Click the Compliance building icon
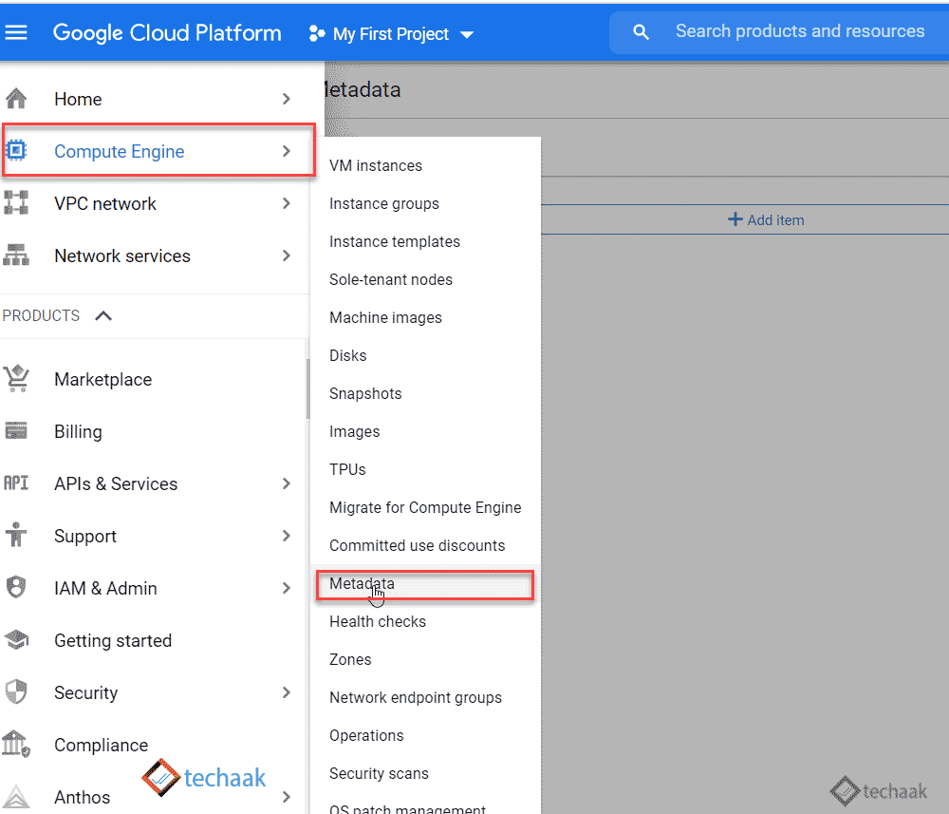Viewport: 949px width, 814px height. click(x=16, y=744)
